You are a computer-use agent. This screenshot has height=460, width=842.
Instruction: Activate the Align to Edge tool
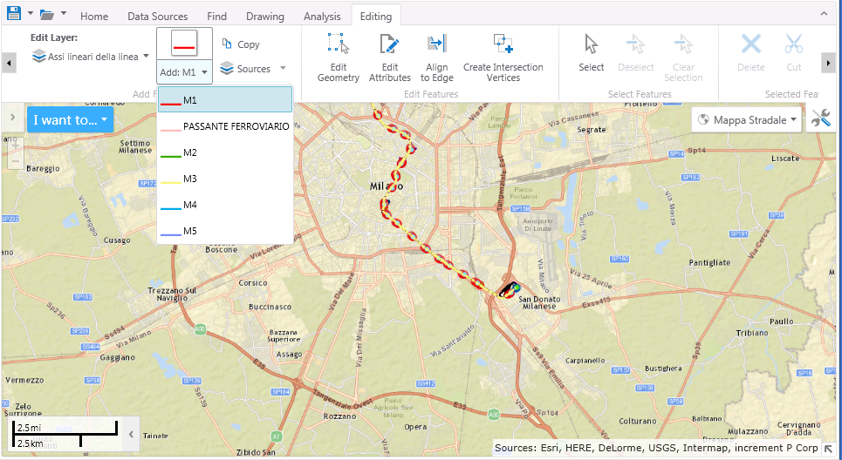436,57
